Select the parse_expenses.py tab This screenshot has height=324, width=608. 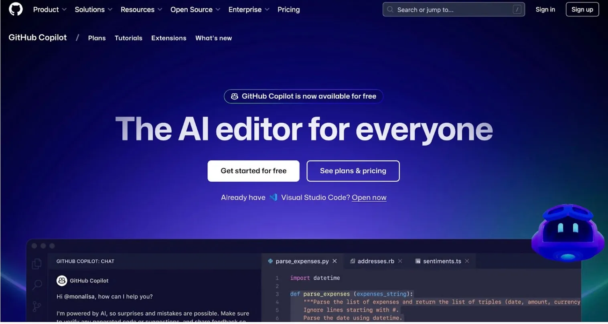pos(302,261)
